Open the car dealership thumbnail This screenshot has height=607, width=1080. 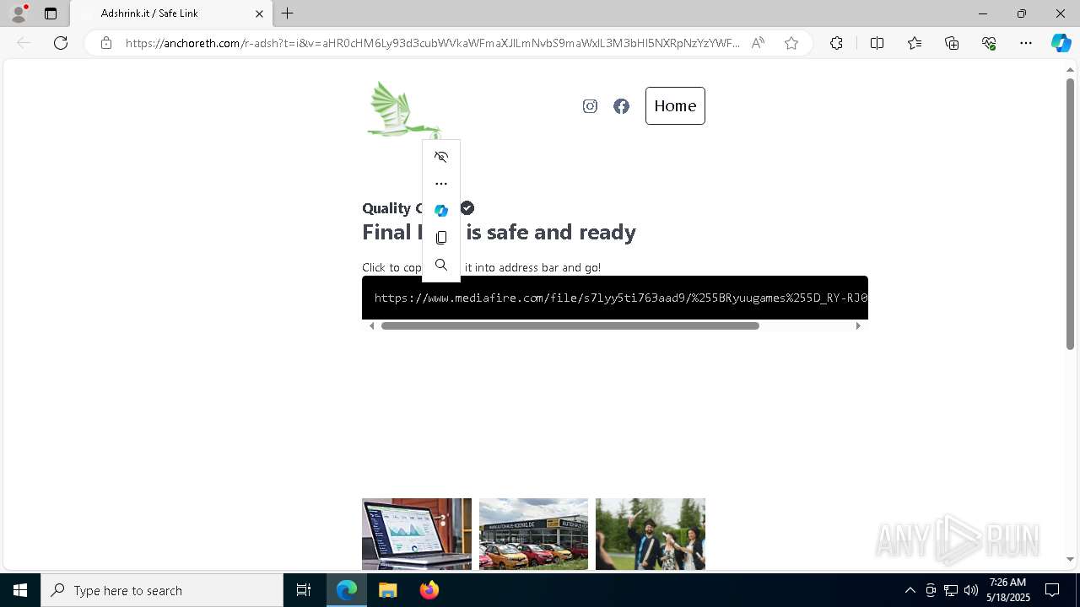click(533, 534)
